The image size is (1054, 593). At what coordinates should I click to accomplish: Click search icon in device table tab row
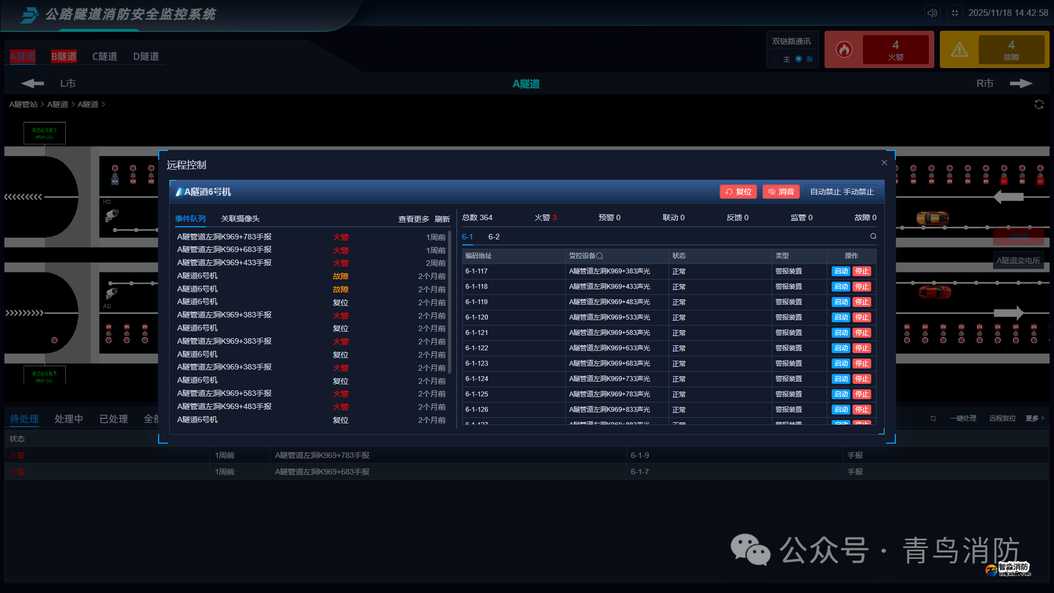pos(873,237)
